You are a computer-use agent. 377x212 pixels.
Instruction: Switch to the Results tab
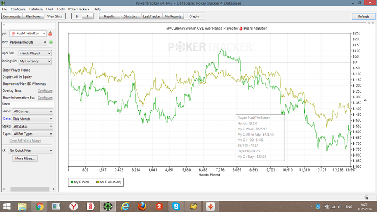(x=109, y=16)
